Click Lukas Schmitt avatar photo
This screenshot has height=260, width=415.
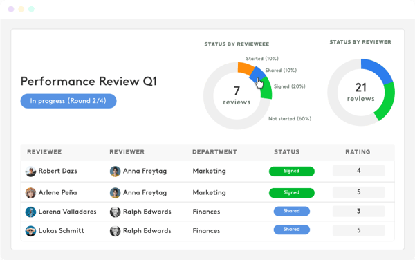coord(30,231)
